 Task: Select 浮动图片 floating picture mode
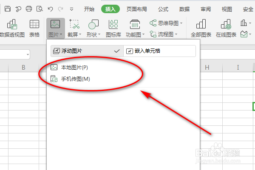click(x=87, y=51)
